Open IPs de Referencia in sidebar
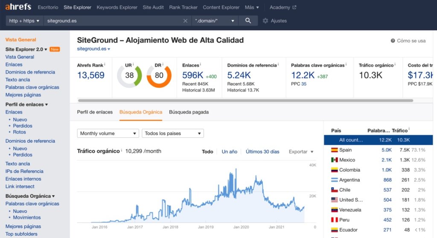 [x=24, y=171]
